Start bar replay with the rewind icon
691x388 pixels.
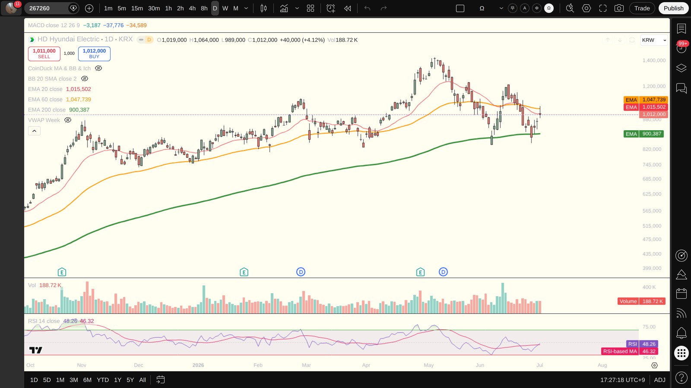pyautogui.click(x=348, y=8)
